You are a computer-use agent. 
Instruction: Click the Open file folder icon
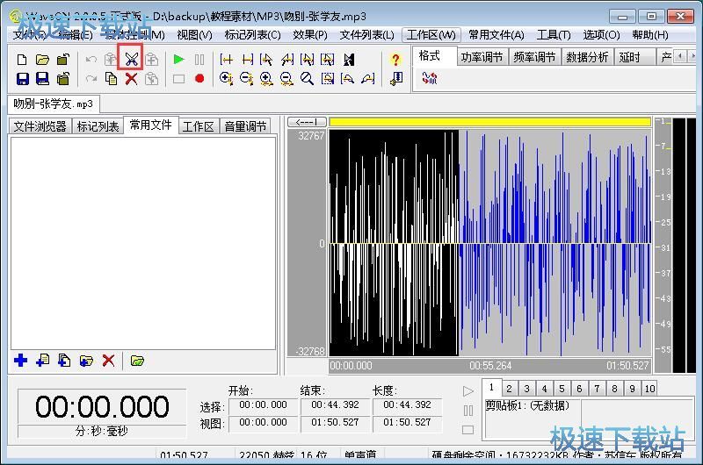pyautogui.click(x=42, y=60)
